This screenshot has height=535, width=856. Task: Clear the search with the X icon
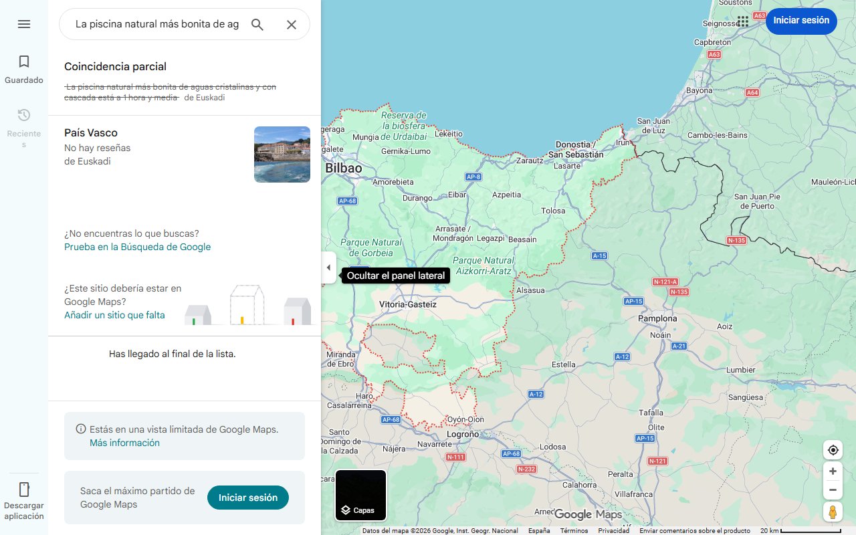pyautogui.click(x=292, y=24)
